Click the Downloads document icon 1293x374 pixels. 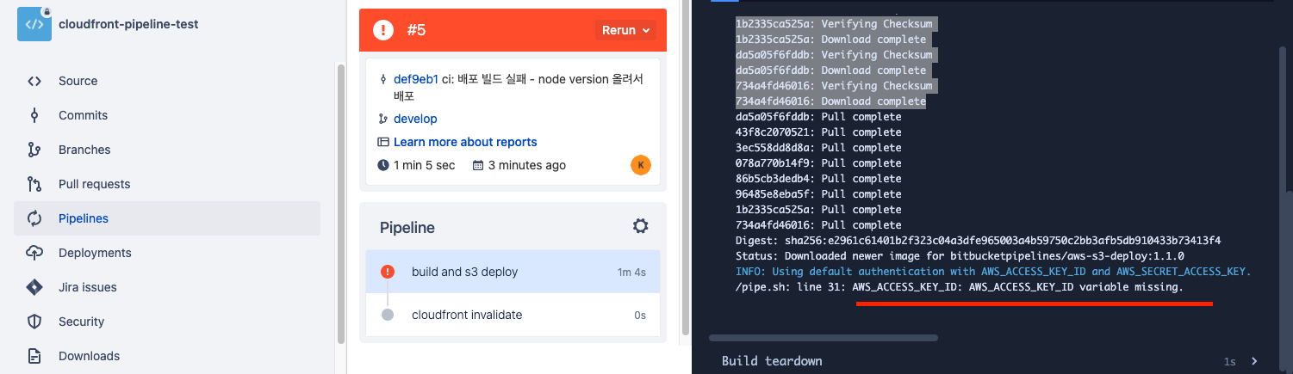(x=34, y=356)
